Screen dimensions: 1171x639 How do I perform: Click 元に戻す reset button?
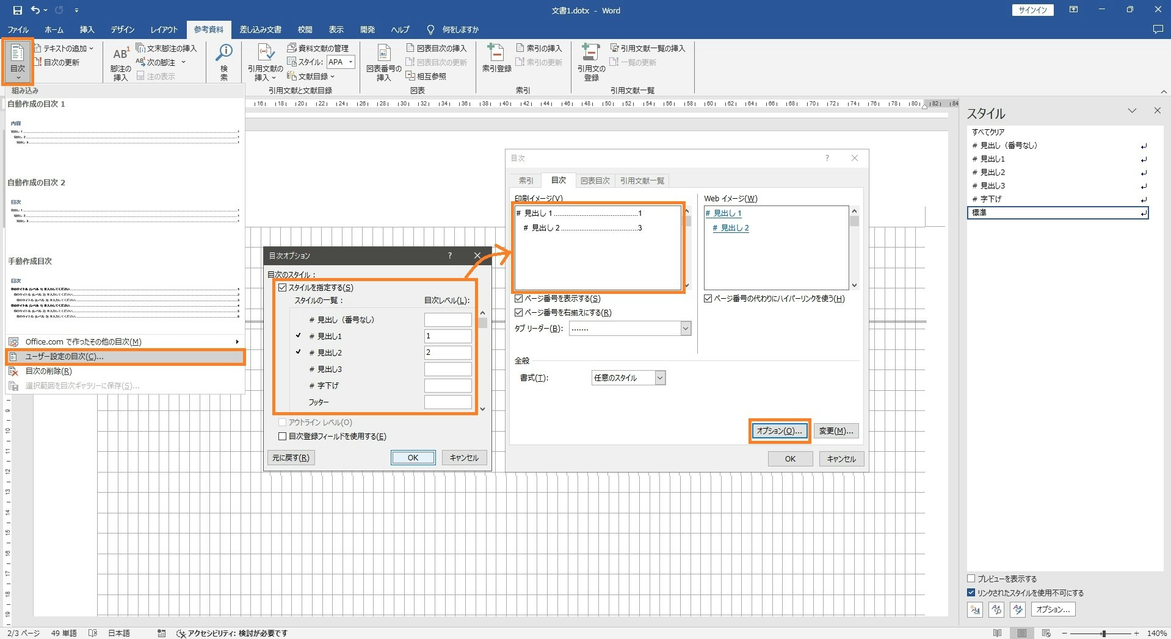pyautogui.click(x=291, y=458)
